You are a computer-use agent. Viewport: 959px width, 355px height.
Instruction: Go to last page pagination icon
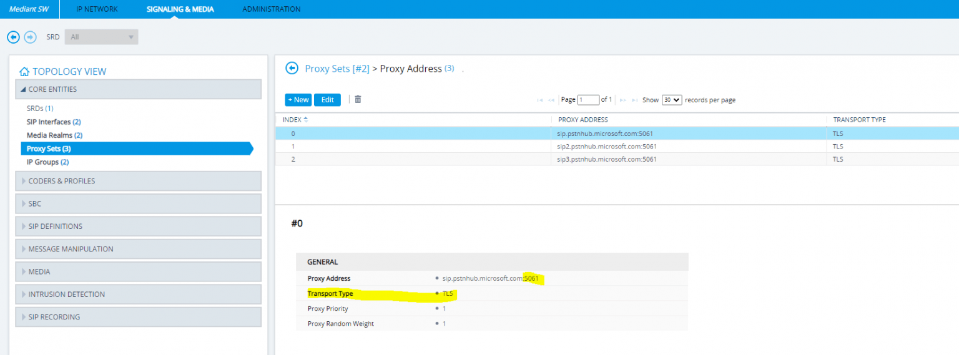tap(634, 100)
